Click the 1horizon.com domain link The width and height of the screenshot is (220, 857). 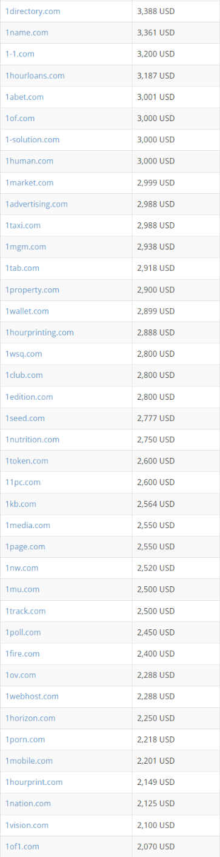tap(30, 718)
